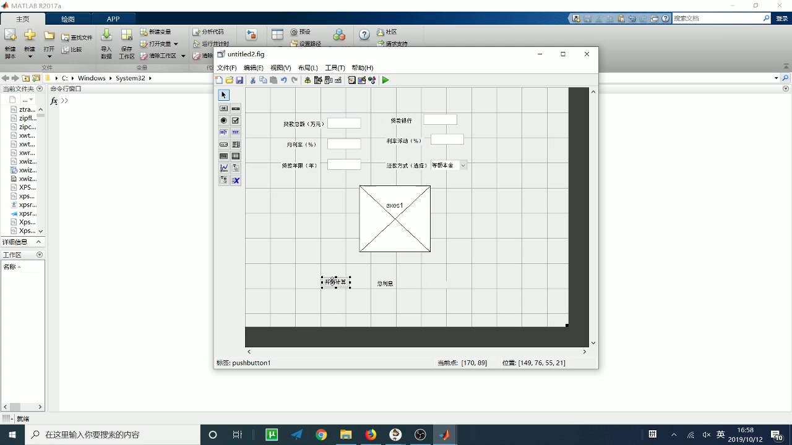Open the Windows Start menu
Viewport: 792px width, 445px height.
click(12, 434)
